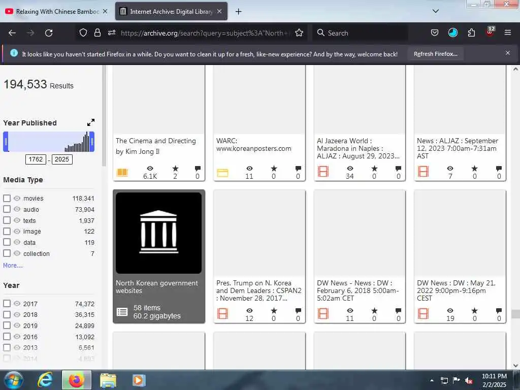
Task: Click left handle of year range slider
Action: click(x=6, y=142)
